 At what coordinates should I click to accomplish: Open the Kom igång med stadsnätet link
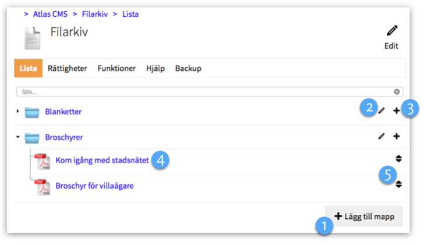[x=102, y=160]
